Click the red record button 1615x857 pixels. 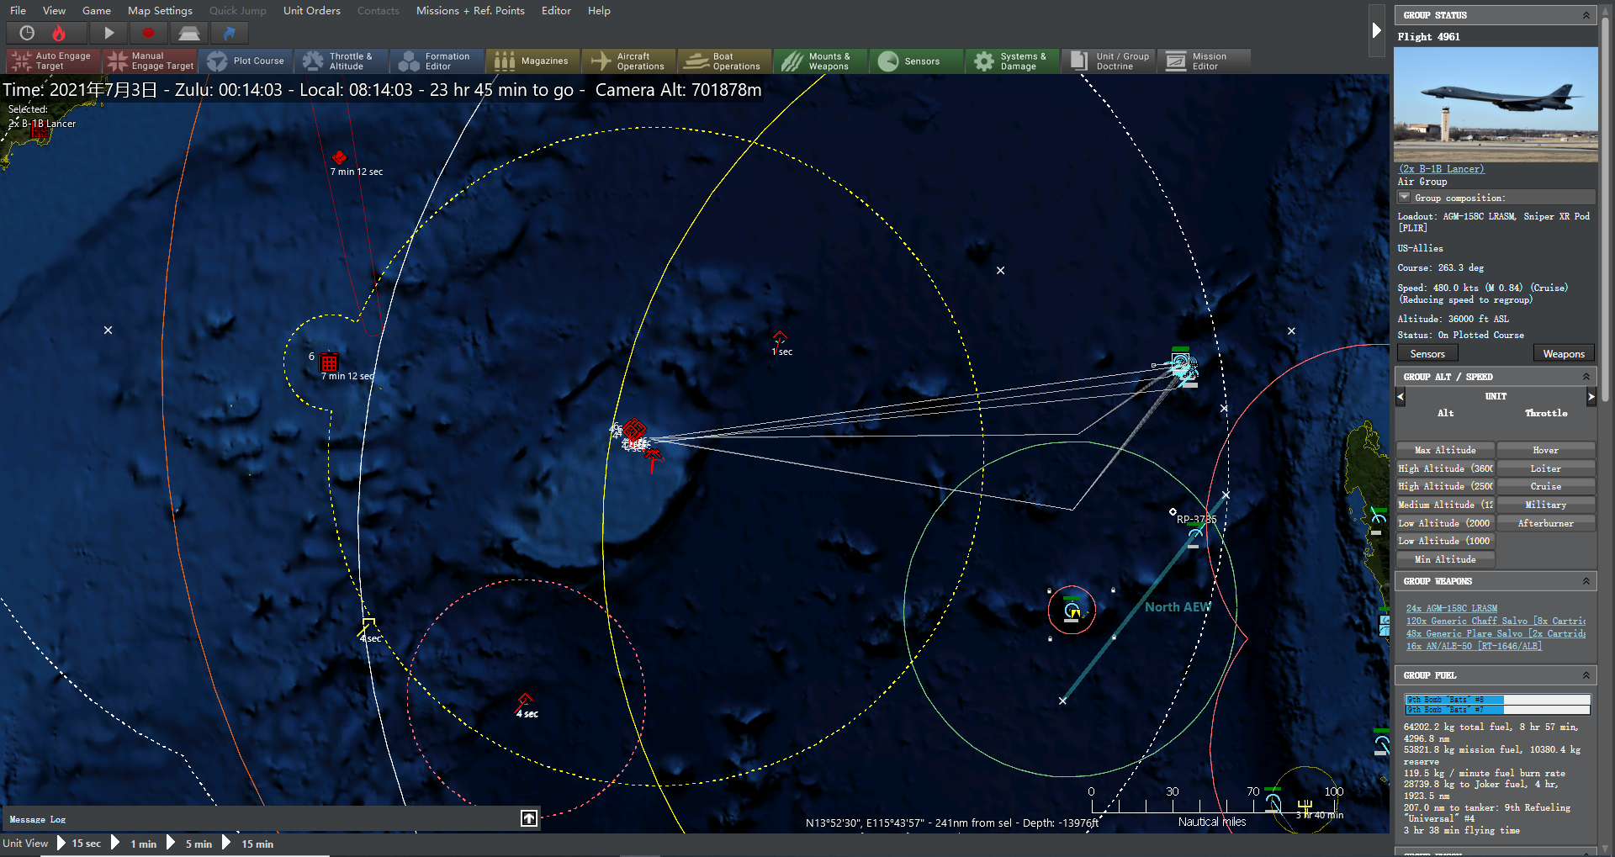pos(149,33)
